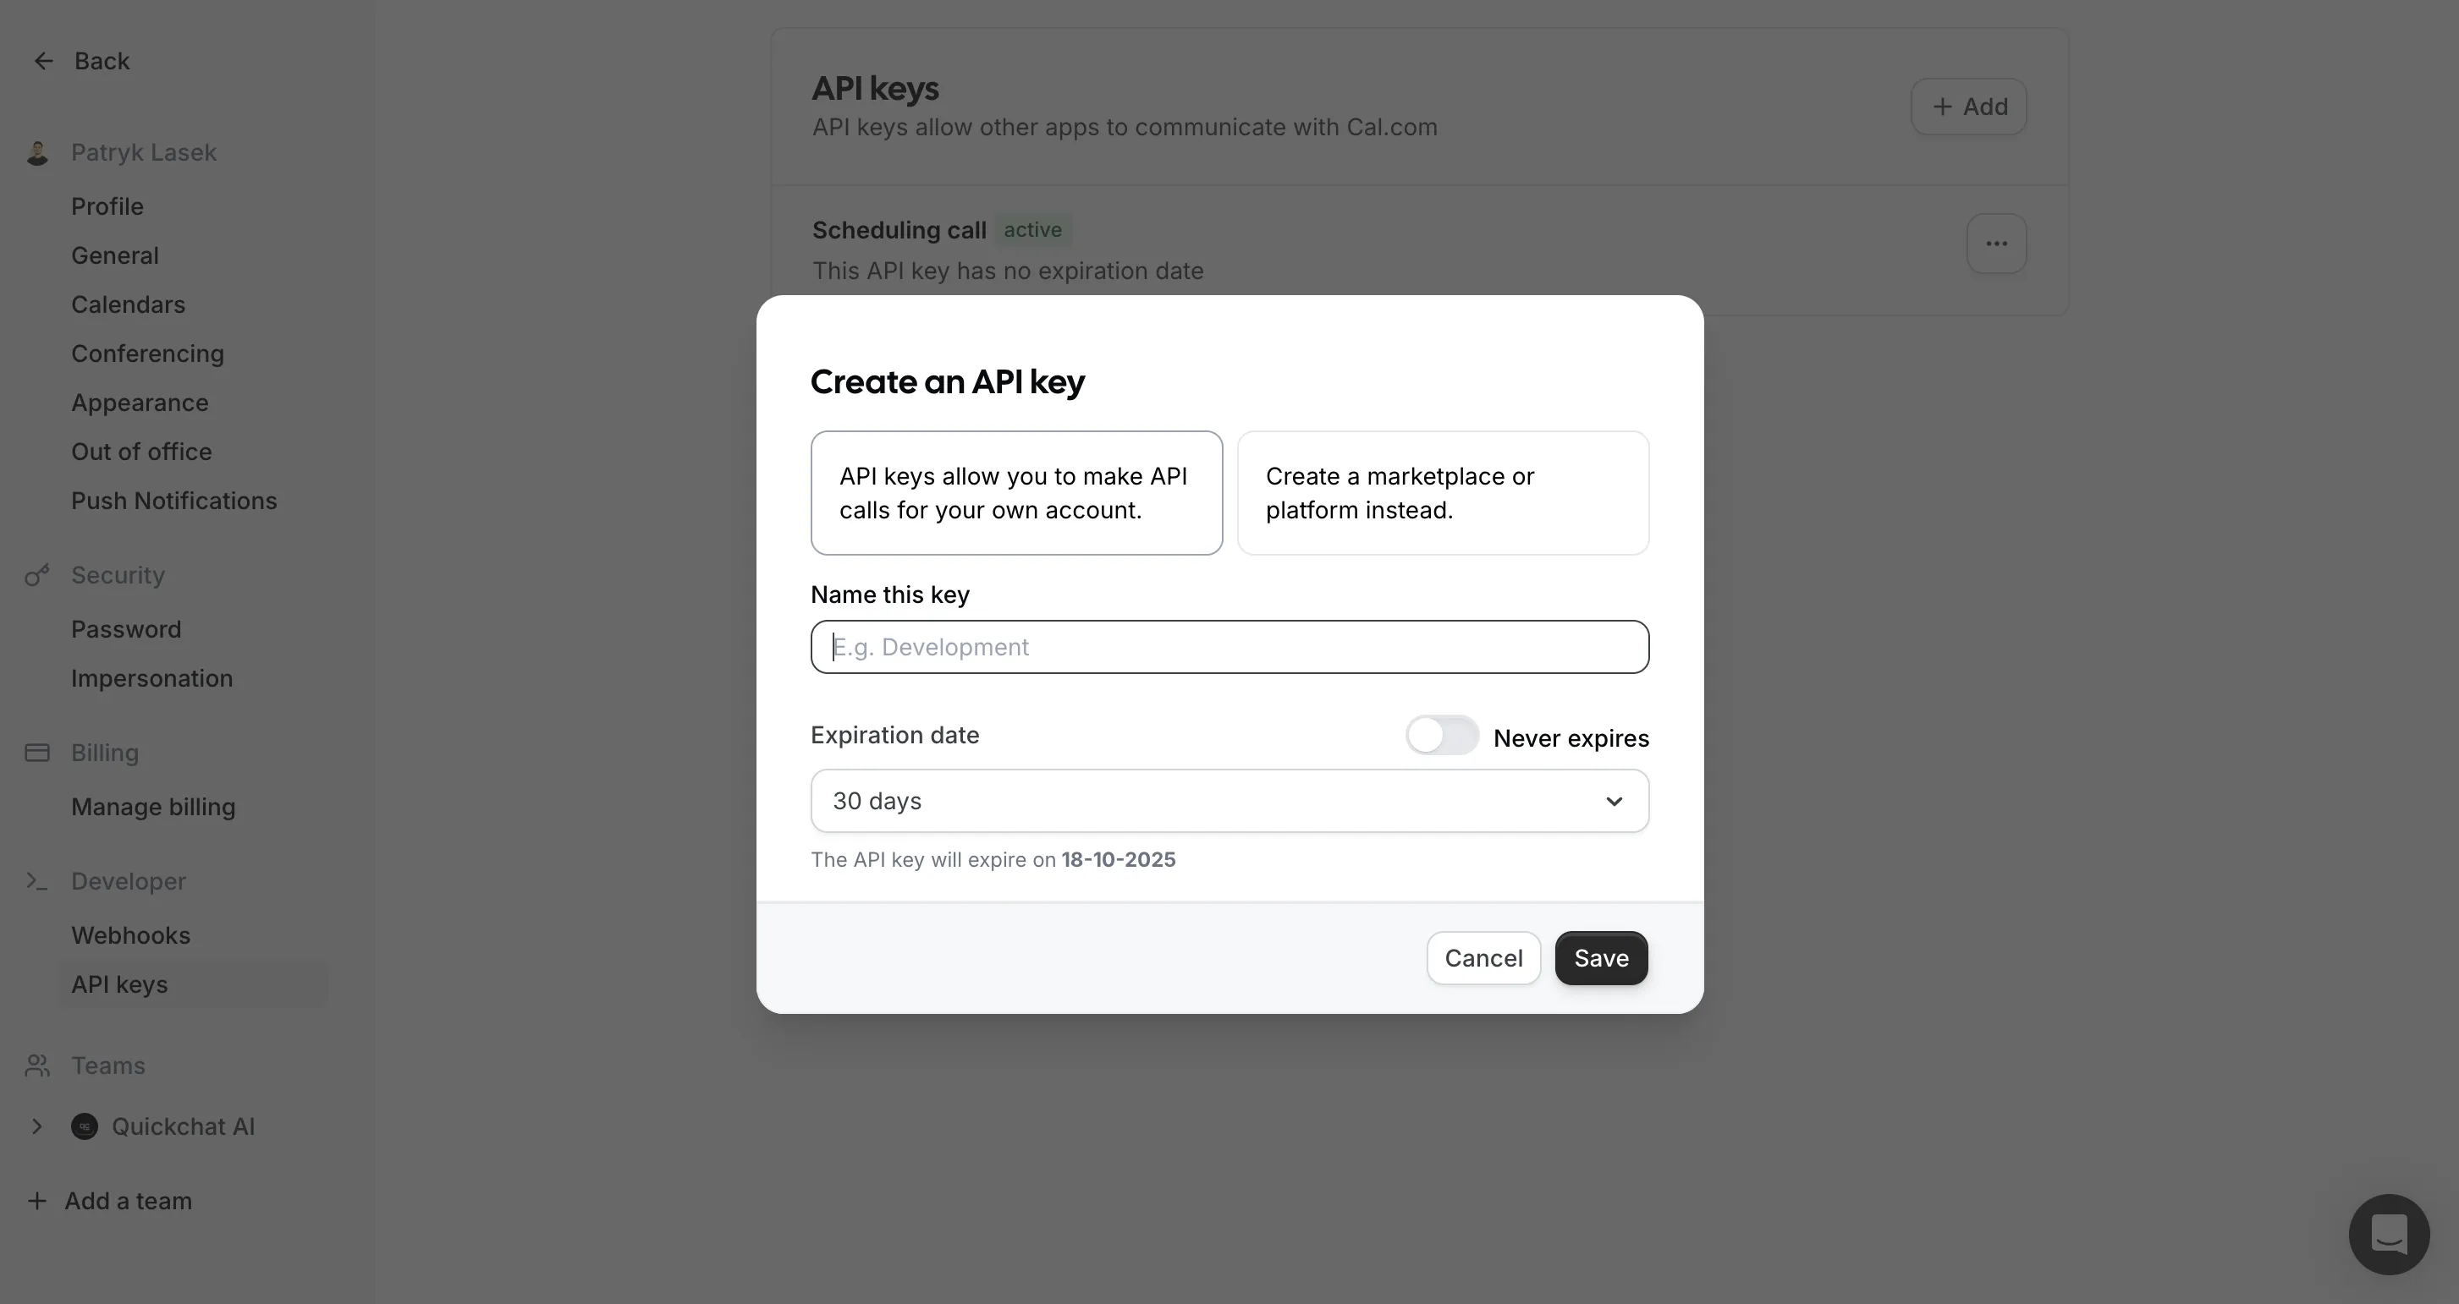This screenshot has height=1304, width=2459.
Task: Enable the Never expires toggle
Action: (x=1441, y=736)
